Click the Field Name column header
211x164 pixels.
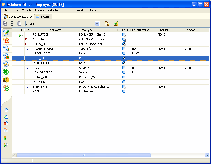55,30
